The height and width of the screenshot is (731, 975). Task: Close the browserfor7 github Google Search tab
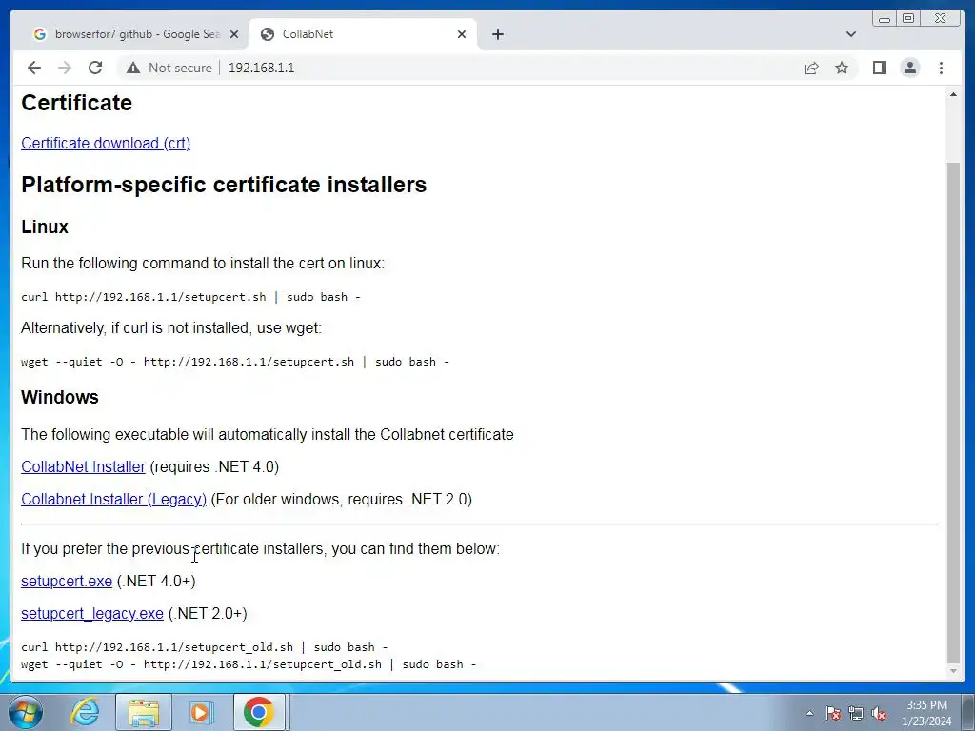coord(234,34)
